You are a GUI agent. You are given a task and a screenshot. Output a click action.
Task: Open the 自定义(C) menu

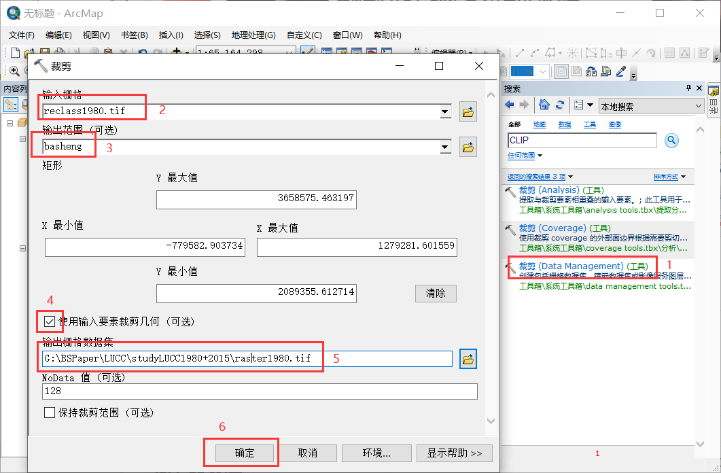coord(304,35)
